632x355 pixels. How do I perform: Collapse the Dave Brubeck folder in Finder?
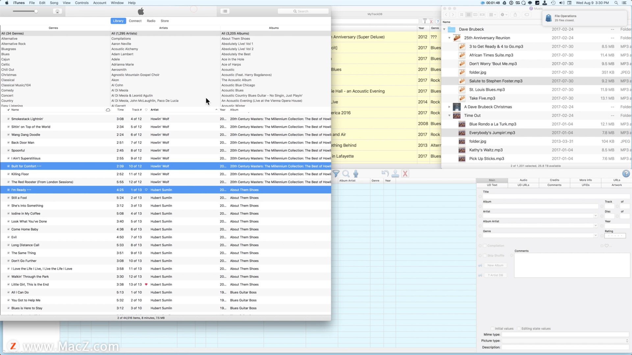[x=444, y=29]
